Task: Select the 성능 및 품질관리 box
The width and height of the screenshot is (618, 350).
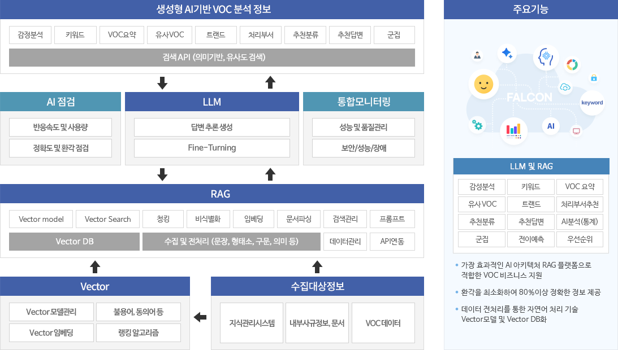Action: point(364,127)
